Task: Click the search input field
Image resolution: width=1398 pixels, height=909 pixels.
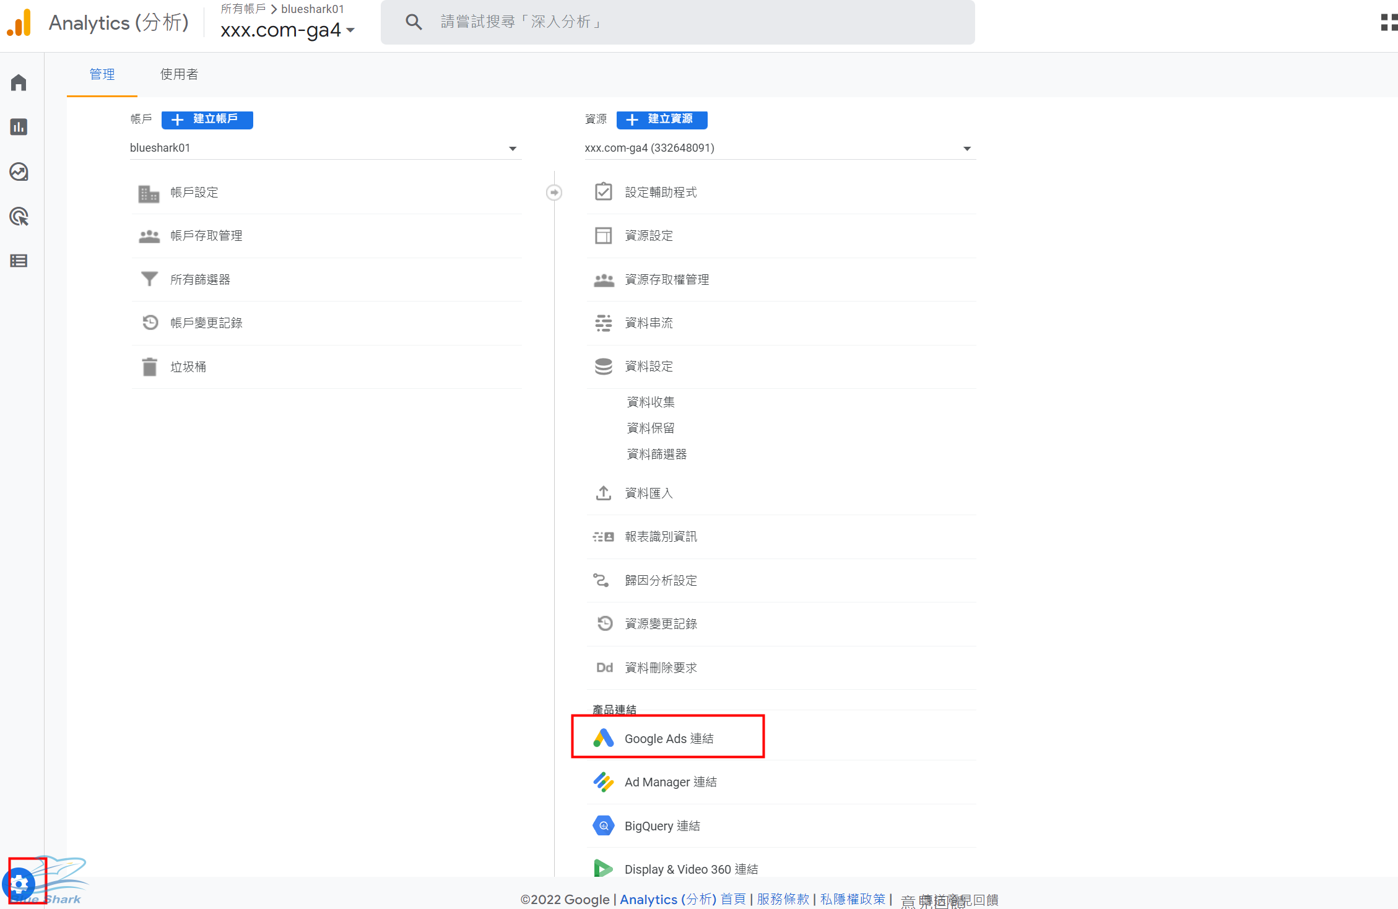Action: click(678, 22)
